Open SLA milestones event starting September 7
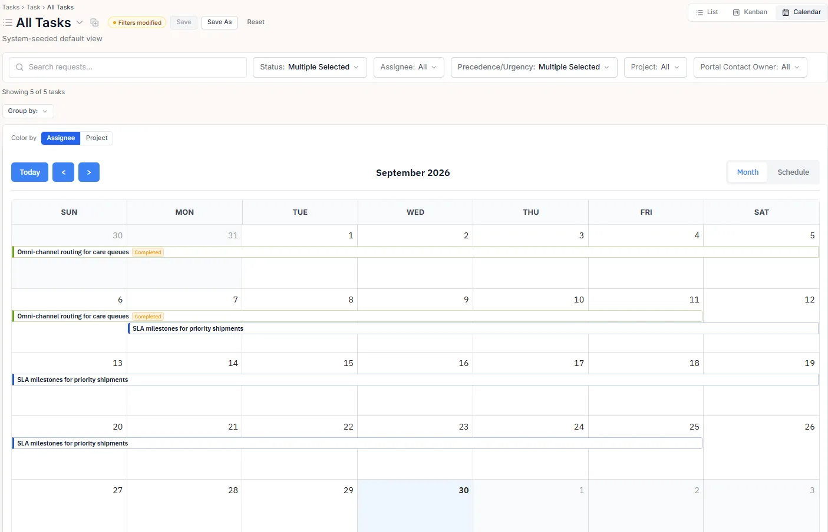This screenshot has height=532, width=828. [x=473, y=328]
